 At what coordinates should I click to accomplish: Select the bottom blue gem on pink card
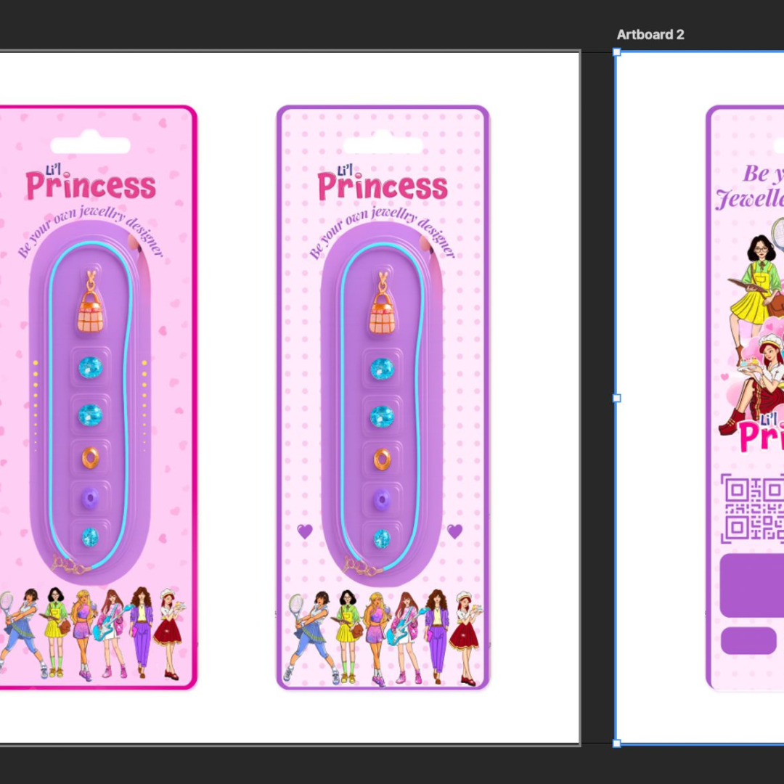click(x=91, y=537)
